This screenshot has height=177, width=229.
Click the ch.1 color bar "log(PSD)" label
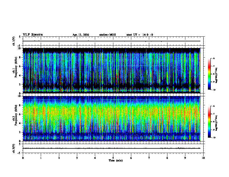[217, 75]
